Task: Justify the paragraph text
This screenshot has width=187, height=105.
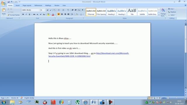Action: coord(68,14)
